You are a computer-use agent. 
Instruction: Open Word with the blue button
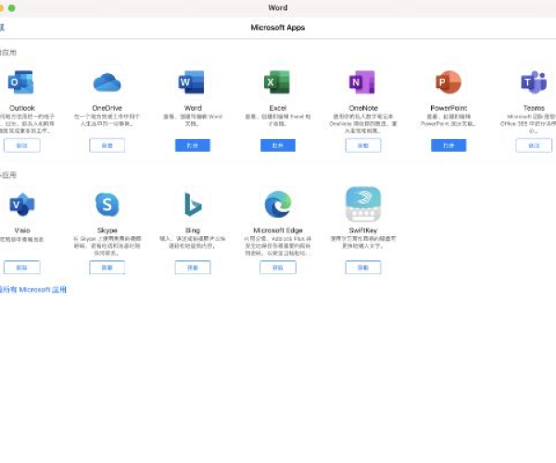(193, 145)
